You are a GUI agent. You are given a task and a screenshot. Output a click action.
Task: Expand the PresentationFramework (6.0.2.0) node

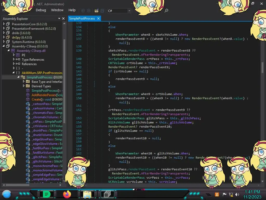(x=4, y=28)
